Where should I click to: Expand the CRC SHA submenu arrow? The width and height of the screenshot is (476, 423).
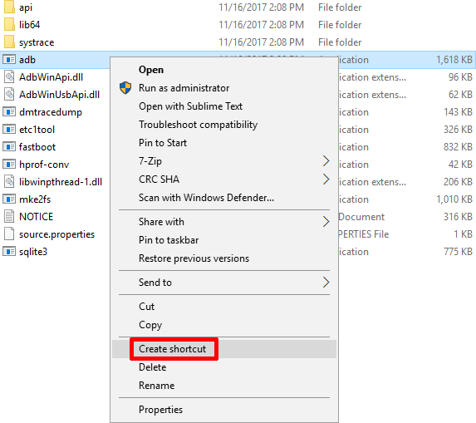click(x=326, y=180)
